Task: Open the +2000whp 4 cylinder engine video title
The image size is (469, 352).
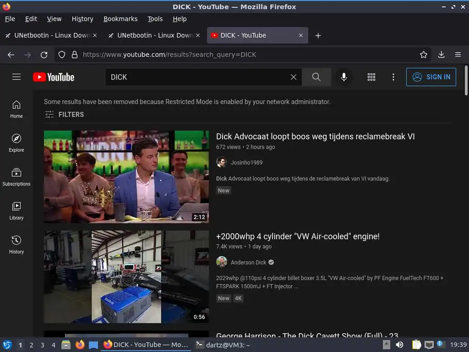Action: click(x=298, y=236)
